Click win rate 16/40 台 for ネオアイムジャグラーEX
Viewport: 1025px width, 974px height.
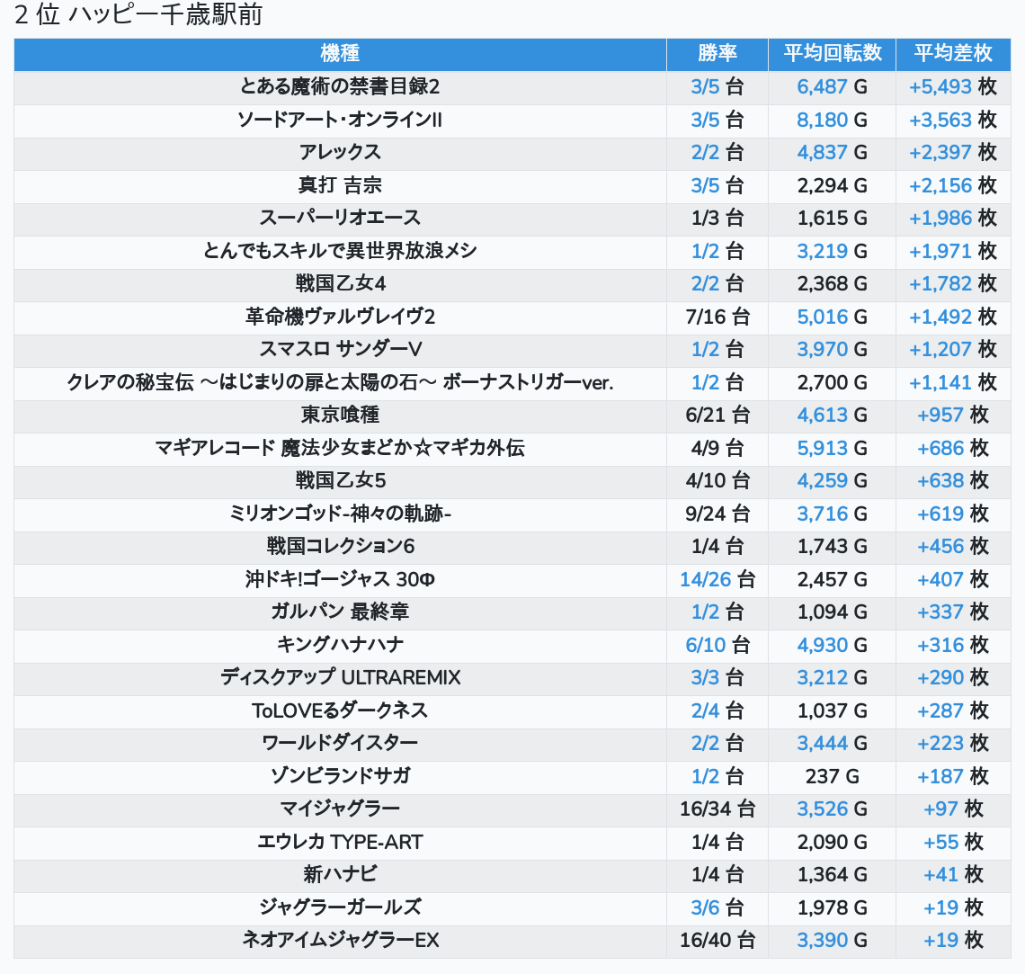click(717, 941)
